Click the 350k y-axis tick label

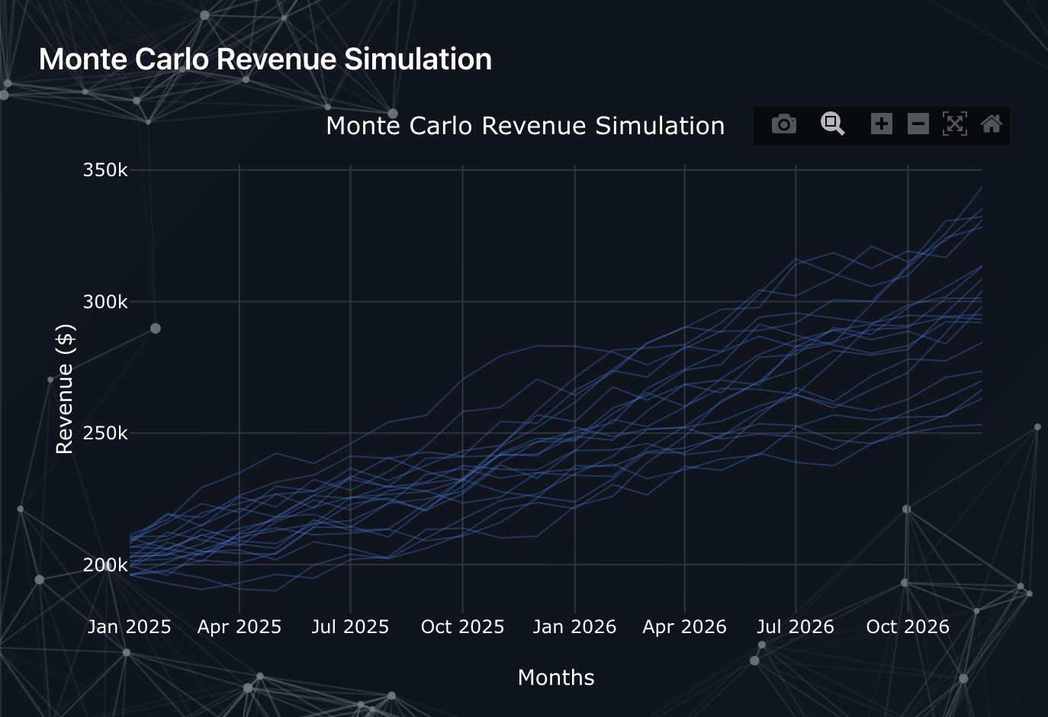point(104,170)
